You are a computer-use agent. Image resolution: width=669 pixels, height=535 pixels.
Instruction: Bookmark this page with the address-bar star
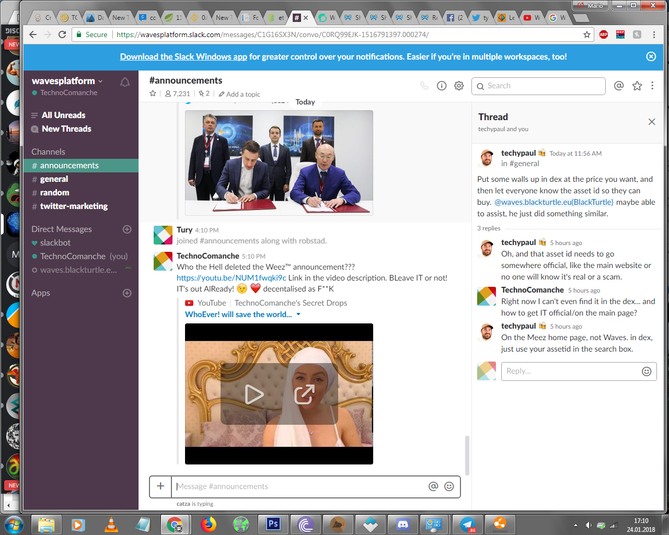587,34
